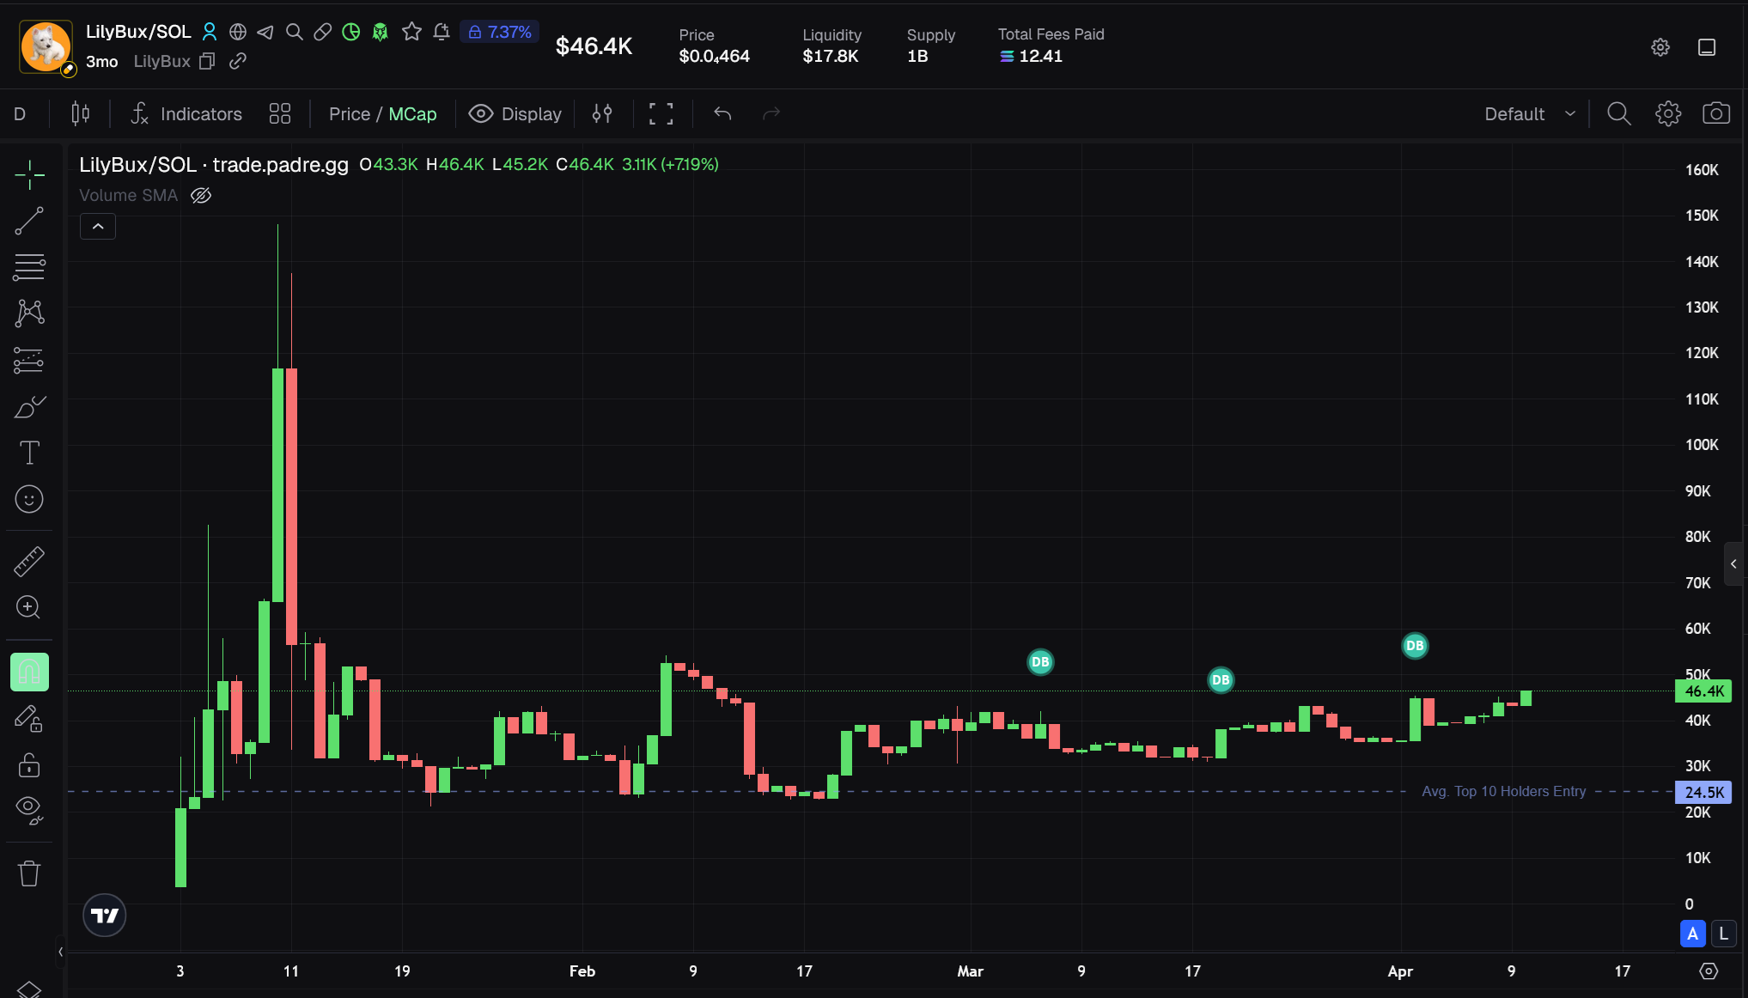Click the trash remove drawings icon
The width and height of the screenshot is (1748, 998).
pos(29,873)
